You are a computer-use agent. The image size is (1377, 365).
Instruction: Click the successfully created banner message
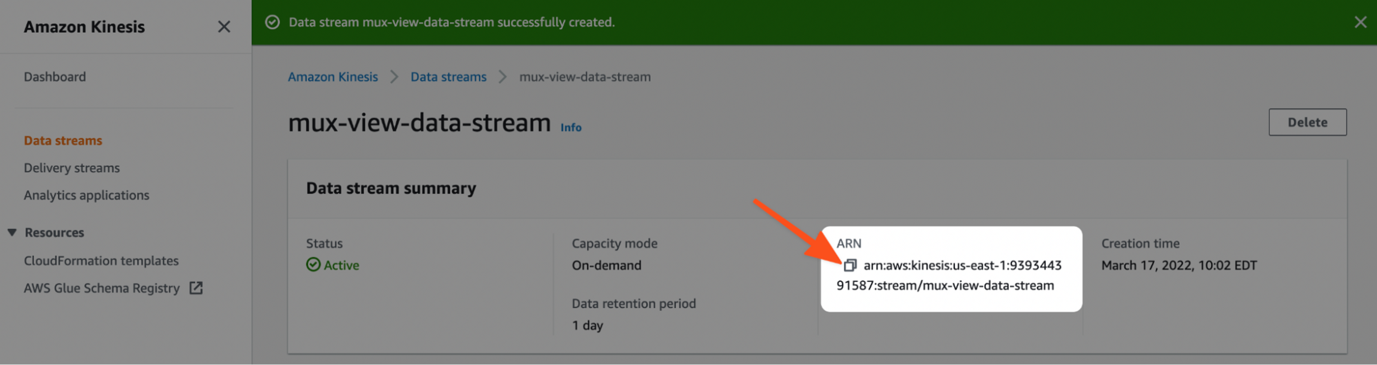(452, 22)
